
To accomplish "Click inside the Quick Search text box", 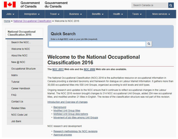I will tap(97, 44).
